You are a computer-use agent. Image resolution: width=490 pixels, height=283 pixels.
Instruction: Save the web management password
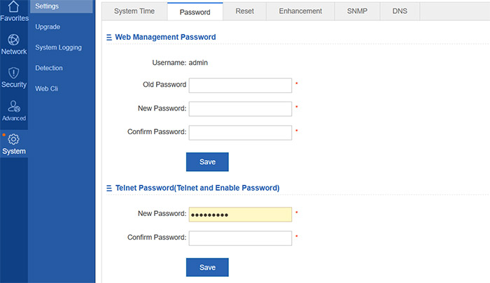pos(207,161)
